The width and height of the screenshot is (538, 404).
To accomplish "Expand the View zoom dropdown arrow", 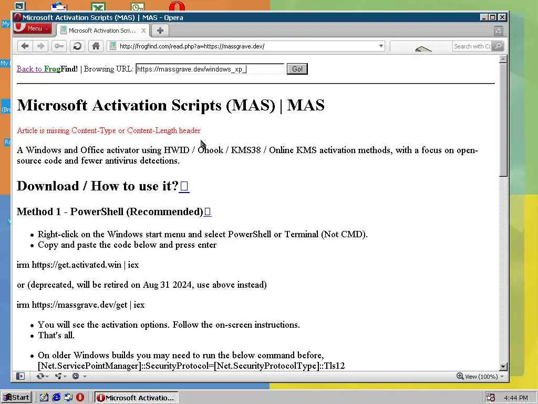I will (502, 377).
